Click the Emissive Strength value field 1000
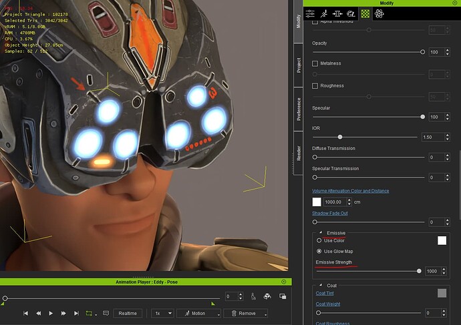Image resolution: width=461 pixels, height=325 pixels. pos(432,271)
